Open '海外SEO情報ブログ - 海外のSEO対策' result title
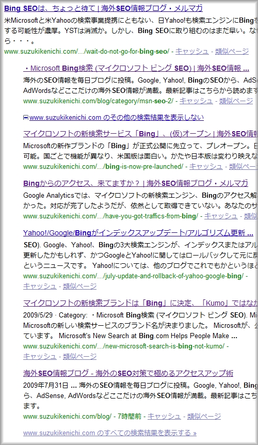 coord(128,373)
